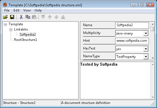The image size is (157, 108).
Task: Click the Open file folder icon
Action: coord(5,17)
